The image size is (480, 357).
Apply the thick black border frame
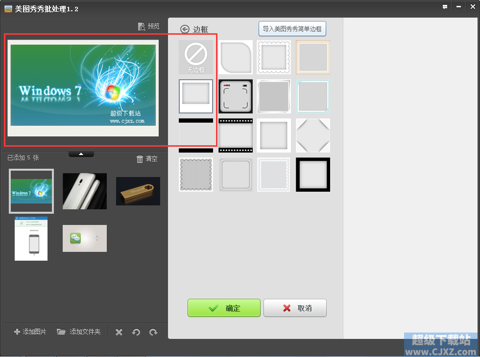click(x=313, y=175)
